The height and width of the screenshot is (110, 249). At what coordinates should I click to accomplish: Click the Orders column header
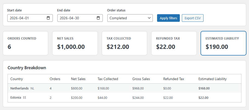55,79
